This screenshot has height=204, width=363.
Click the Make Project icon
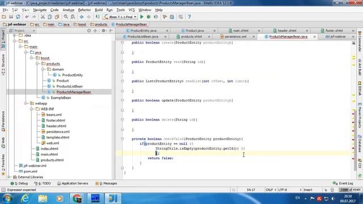tap(98, 17)
